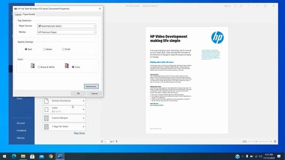The width and height of the screenshot is (285, 160).
Task: Click the battery tray icon
Action: tap(252, 156)
